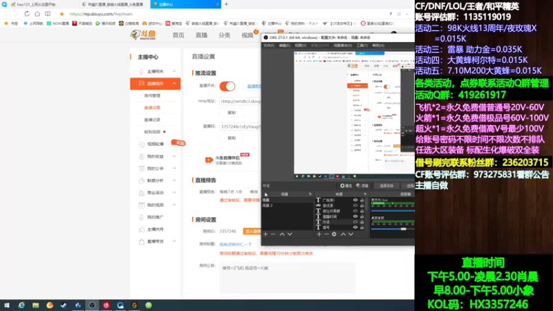Switch to OBS in the taskbar
The image size is (553, 311).
click(x=92, y=305)
